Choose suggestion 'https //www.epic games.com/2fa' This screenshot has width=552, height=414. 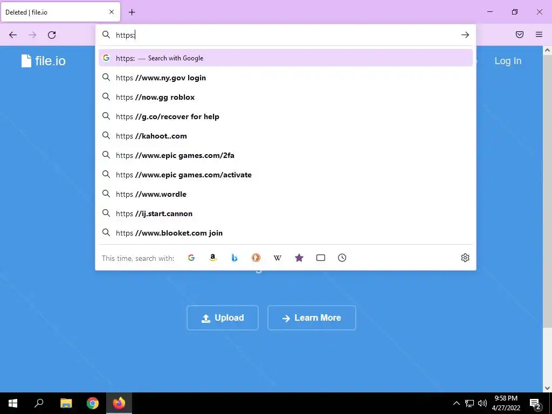coord(286,155)
